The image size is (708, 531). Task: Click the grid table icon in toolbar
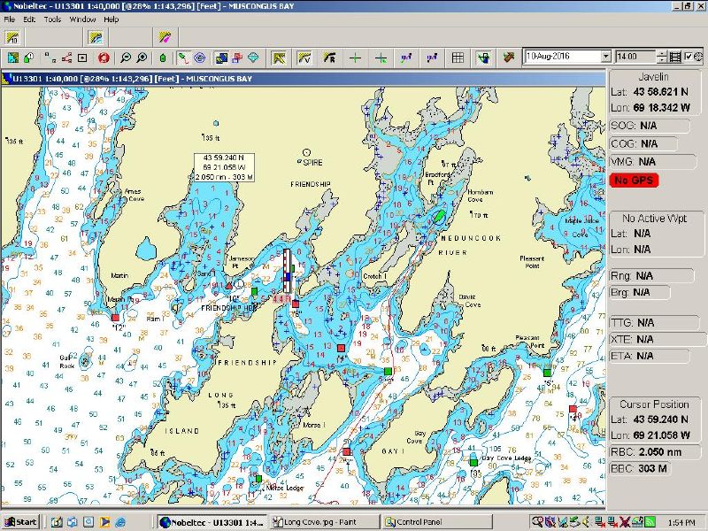(458, 58)
